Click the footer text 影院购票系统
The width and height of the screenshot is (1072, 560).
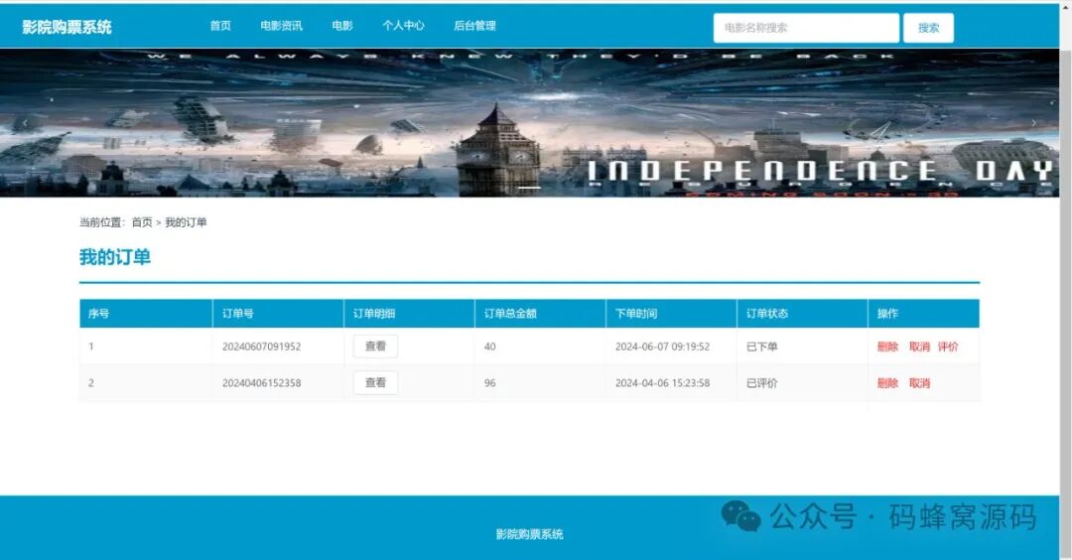pos(529,534)
